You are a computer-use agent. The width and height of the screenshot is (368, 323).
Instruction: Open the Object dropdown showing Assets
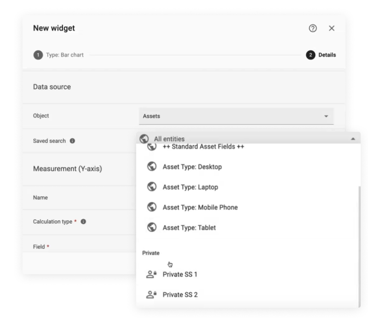pos(236,116)
